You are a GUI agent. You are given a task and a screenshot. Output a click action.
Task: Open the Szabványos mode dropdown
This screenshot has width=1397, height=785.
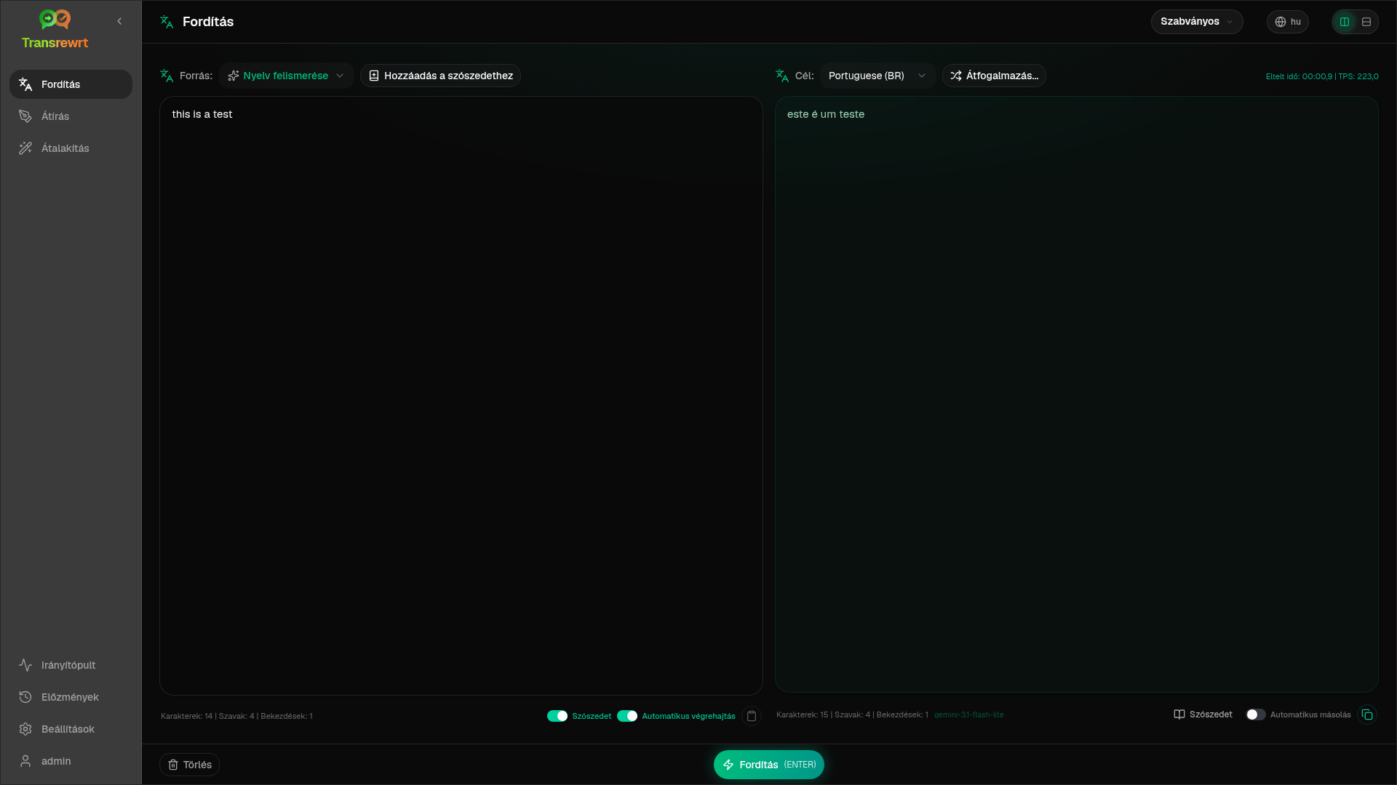pyautogui.click(x=1197, y=22)
